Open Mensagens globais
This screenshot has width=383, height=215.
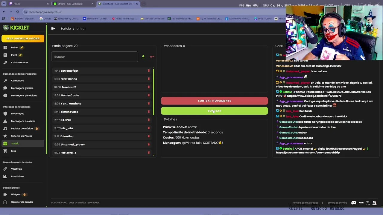pos(22,88)
